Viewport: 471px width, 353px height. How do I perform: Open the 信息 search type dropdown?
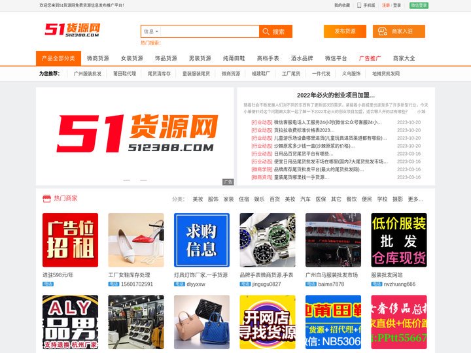click(x=151, y=31)
